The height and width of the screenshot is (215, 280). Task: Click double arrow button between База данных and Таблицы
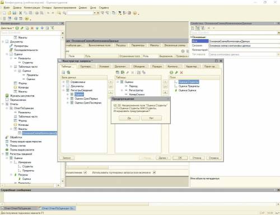pyautogui.click(x=110, y=86)
